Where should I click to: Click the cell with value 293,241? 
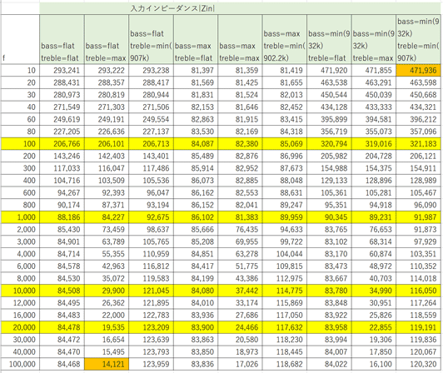coord(62,70)
